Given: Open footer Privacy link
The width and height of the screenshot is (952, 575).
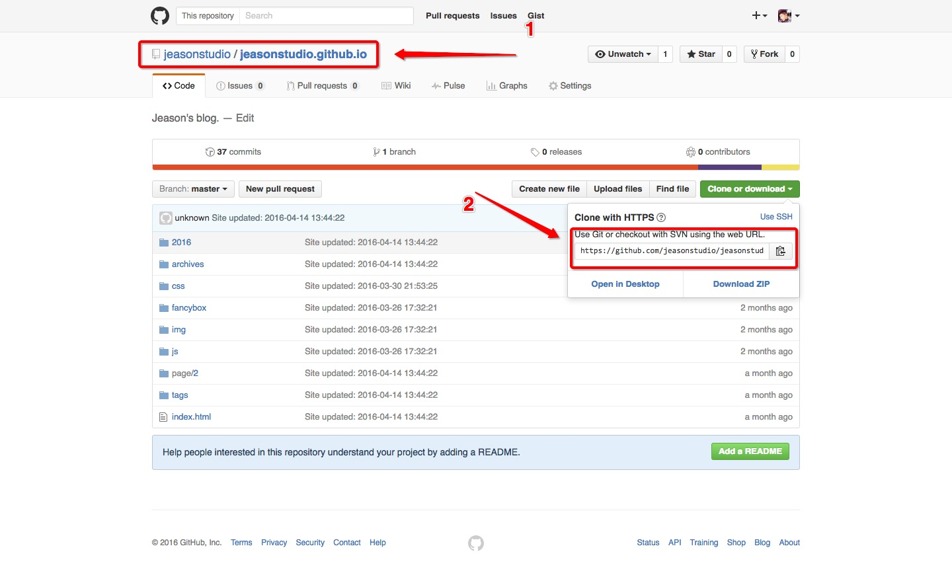Looking at the screenshot, I should pos(274,543).
